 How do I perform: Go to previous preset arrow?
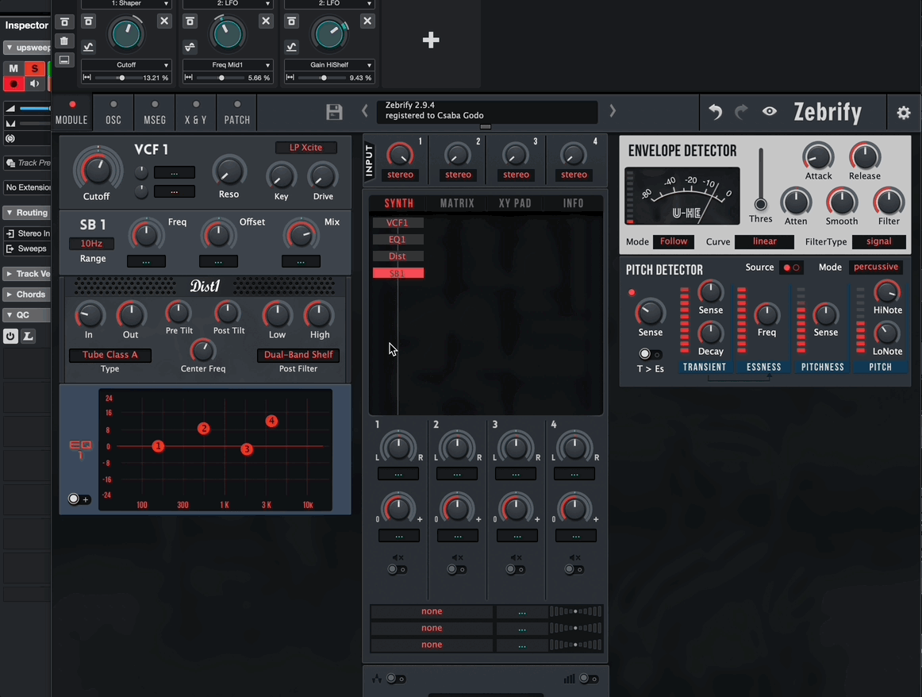click(364, 110)
